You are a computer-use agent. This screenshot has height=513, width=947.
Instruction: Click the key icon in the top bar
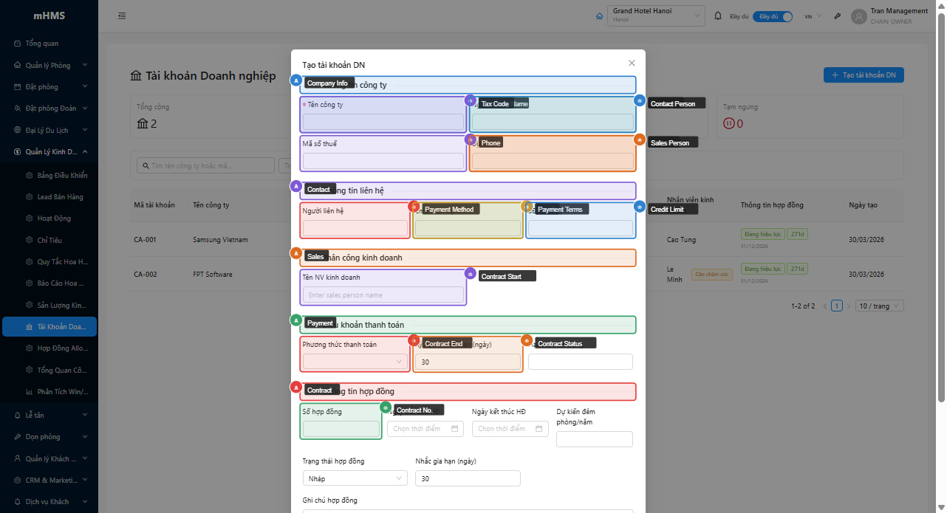pos(837,16)
